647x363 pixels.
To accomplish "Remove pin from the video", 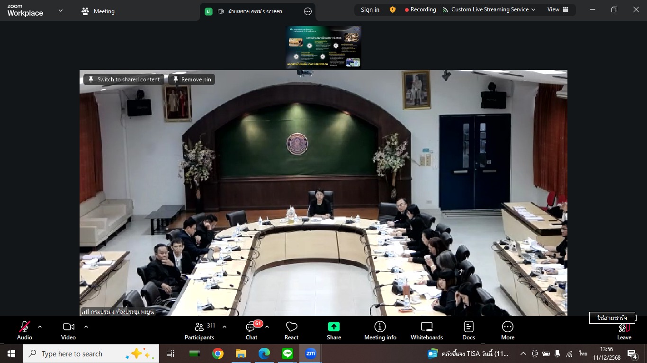I will pos(192,79).
